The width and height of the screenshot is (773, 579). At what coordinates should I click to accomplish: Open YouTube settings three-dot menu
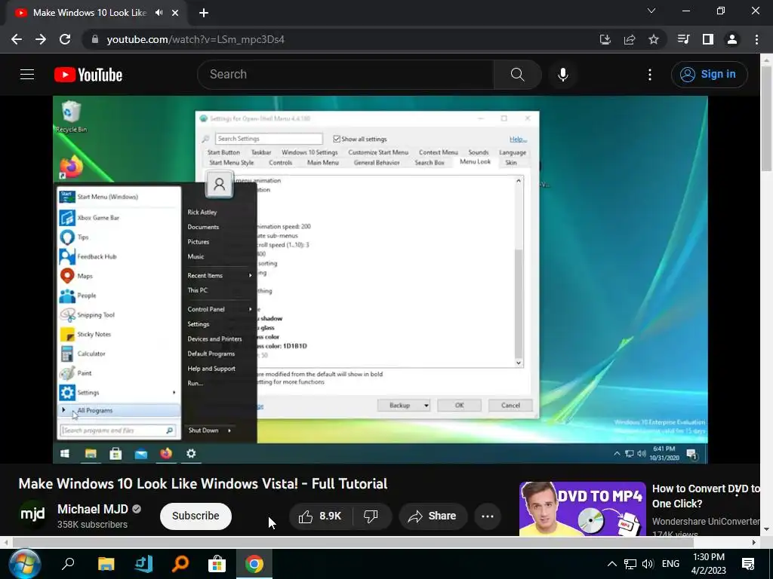(x=650, y=75)
